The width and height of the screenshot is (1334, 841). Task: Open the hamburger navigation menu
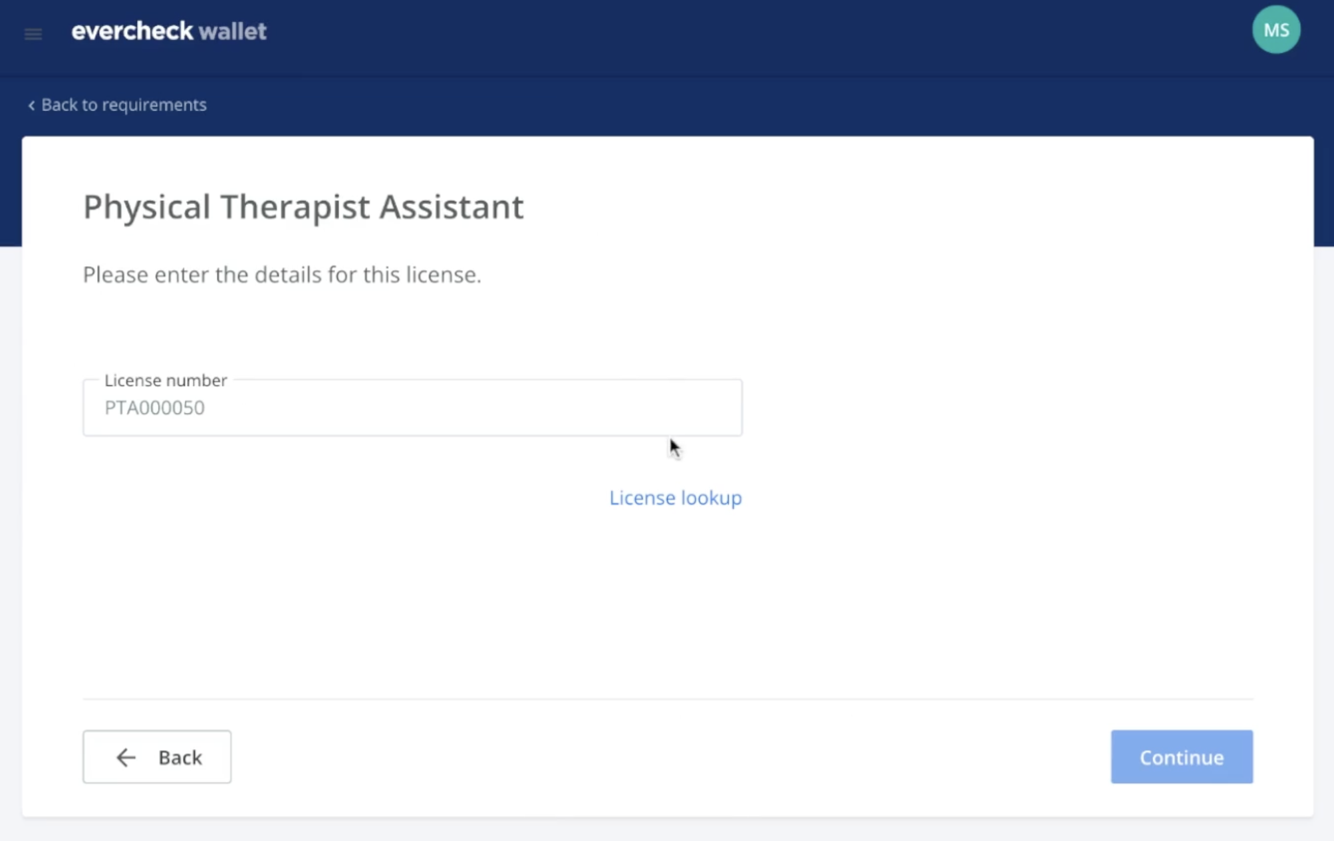pyautogui.click(x=33, y=33)
